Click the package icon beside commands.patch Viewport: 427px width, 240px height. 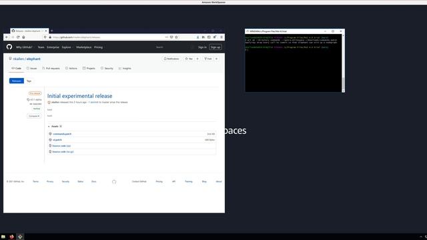(50, 134)
